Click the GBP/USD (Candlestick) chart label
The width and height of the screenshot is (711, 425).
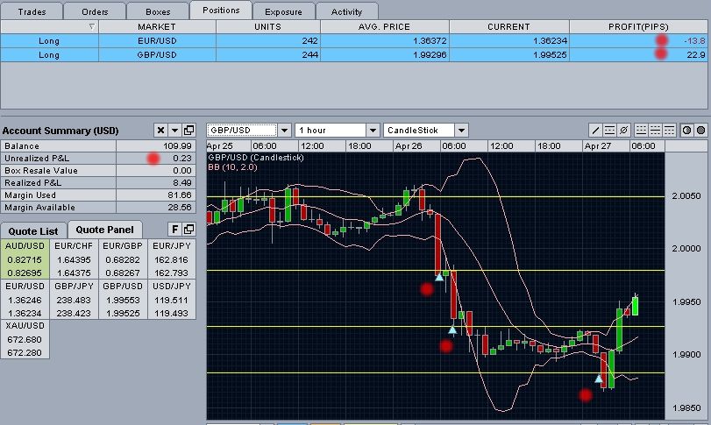click(256, 157)
